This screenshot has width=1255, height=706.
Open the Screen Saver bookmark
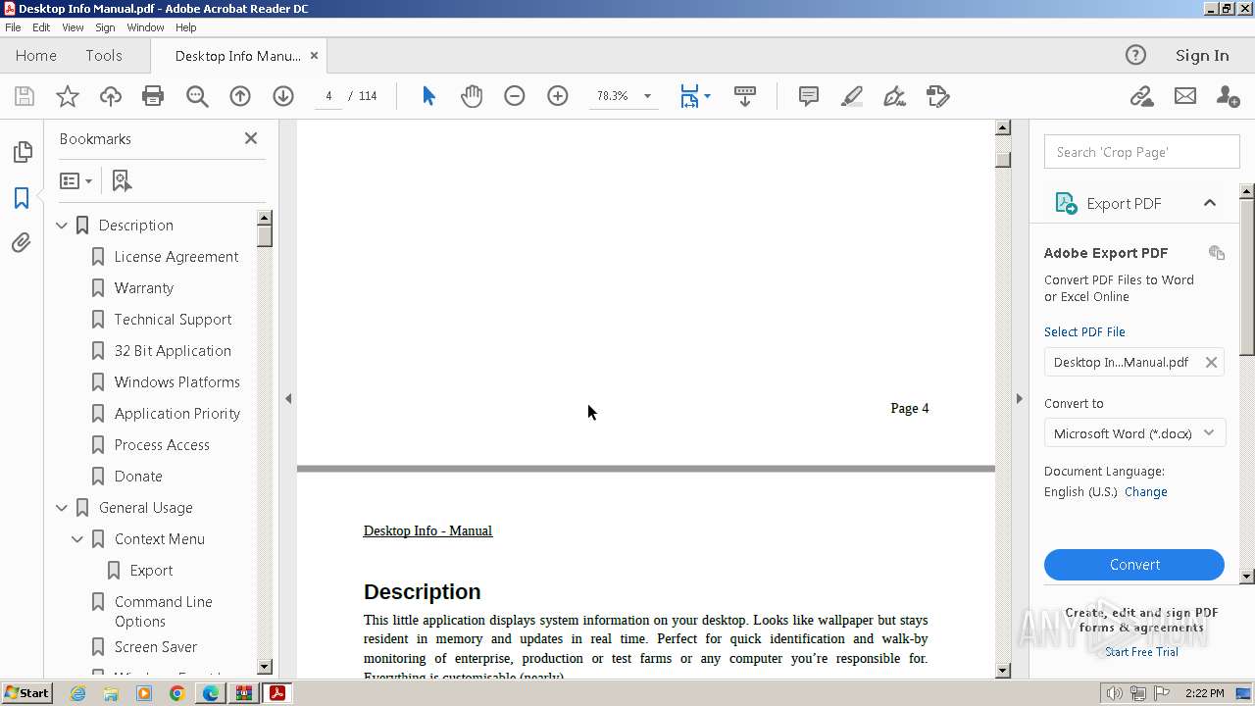click(x=155, y=647)
